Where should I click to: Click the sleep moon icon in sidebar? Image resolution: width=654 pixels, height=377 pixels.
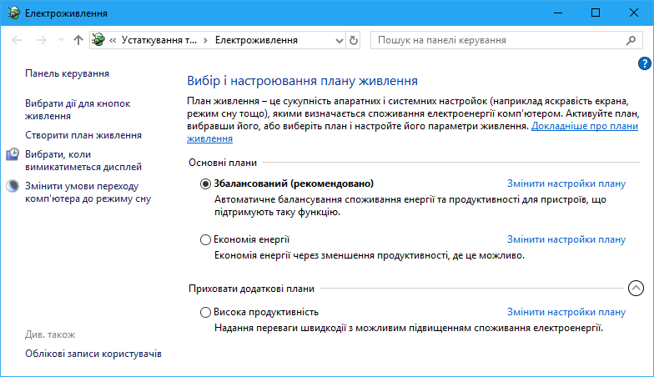click(x=13, y=186)
